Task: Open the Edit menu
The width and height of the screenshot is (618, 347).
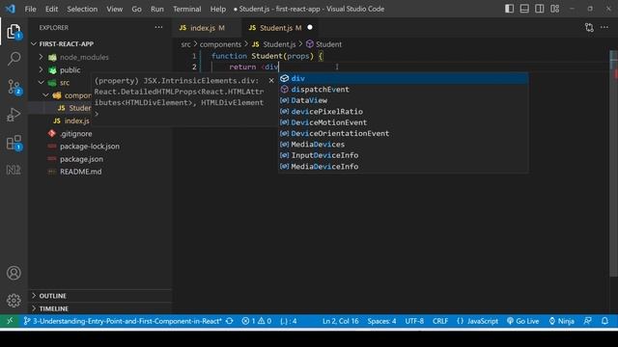Action: pyautogui.click(x=51, y=9)
